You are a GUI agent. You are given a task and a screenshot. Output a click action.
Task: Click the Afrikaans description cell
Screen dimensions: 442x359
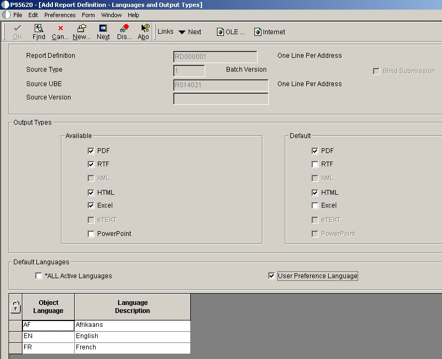[x=133, y=325]
